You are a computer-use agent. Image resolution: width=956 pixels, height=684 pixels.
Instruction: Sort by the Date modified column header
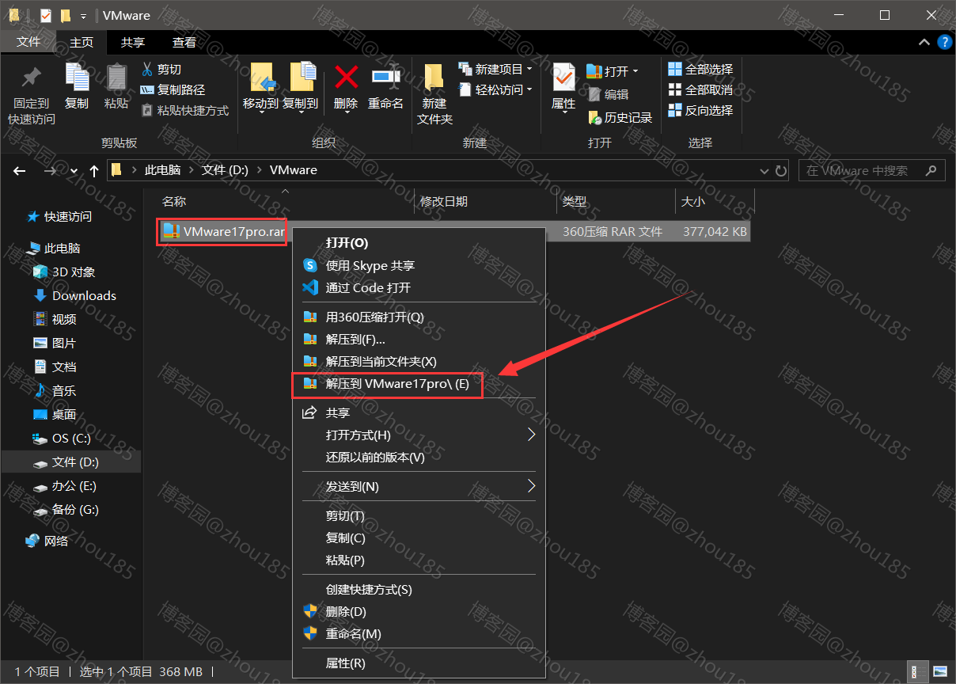[444, 202]
